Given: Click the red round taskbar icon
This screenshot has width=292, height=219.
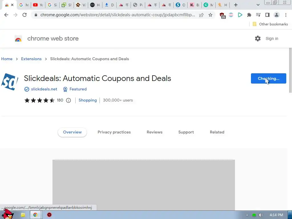Looking at the screenshot, I should pyautogui.click(x=49, y=215).
